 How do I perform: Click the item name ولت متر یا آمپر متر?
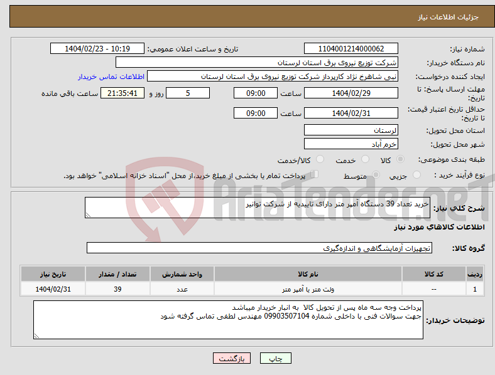(x=308, y=289)
